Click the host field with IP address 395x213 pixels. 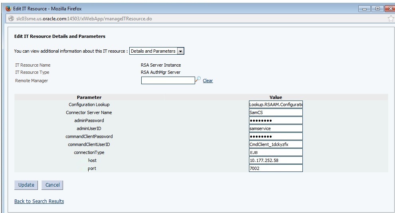276,160
